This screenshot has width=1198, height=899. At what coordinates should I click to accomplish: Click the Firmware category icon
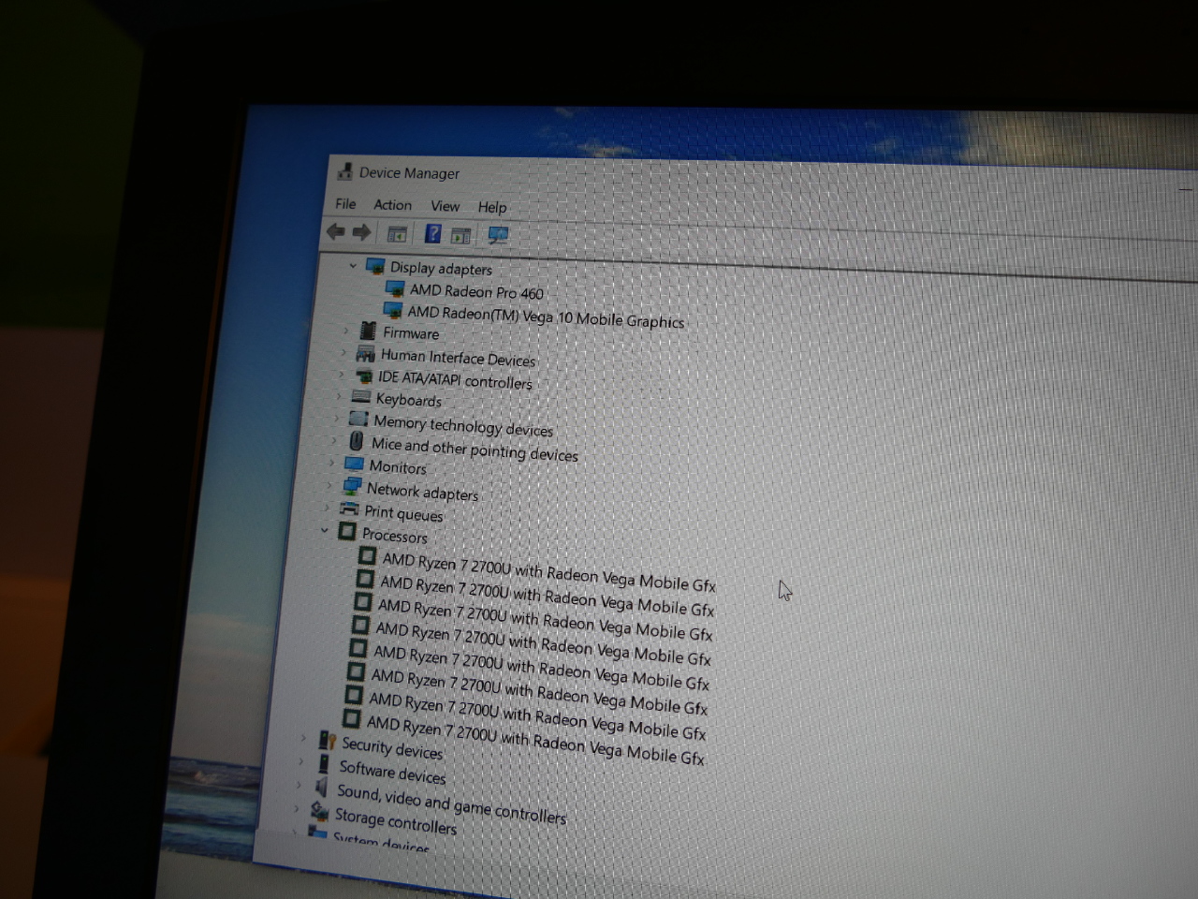(368, 332)
